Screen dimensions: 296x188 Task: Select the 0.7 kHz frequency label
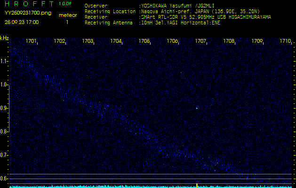point(4,155)
